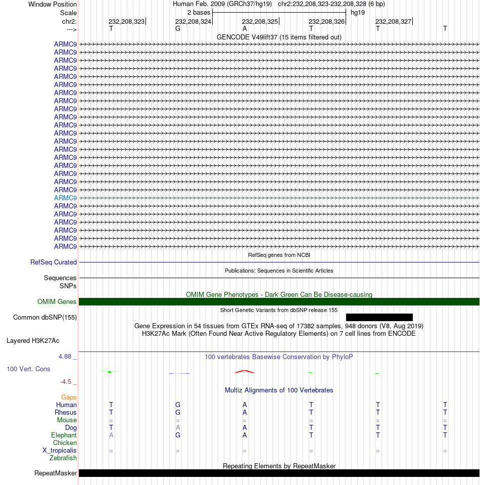Open Short Genetic Variants from dbSNP title
480x485 pixels.
[x=279, y=310]
